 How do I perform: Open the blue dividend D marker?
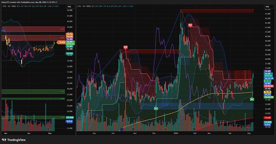(122, 129)
